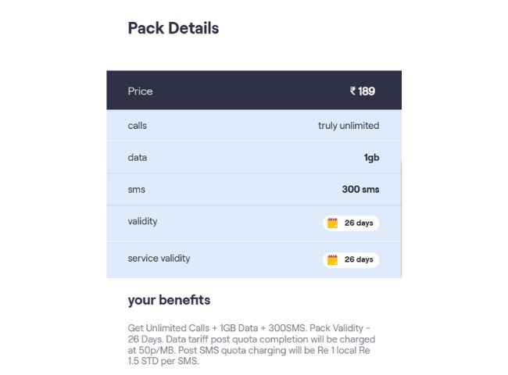Screen dimensions: 508x375
Task: Click the calls row label
Action: (x=137, y=125)
